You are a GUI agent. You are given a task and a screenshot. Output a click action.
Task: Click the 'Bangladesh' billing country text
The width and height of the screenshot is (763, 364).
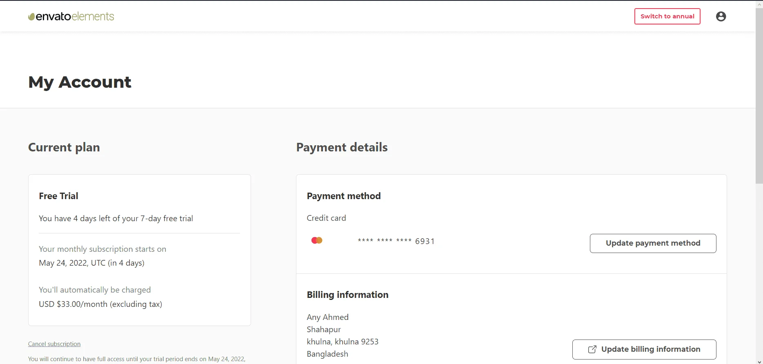coord(327,354)
